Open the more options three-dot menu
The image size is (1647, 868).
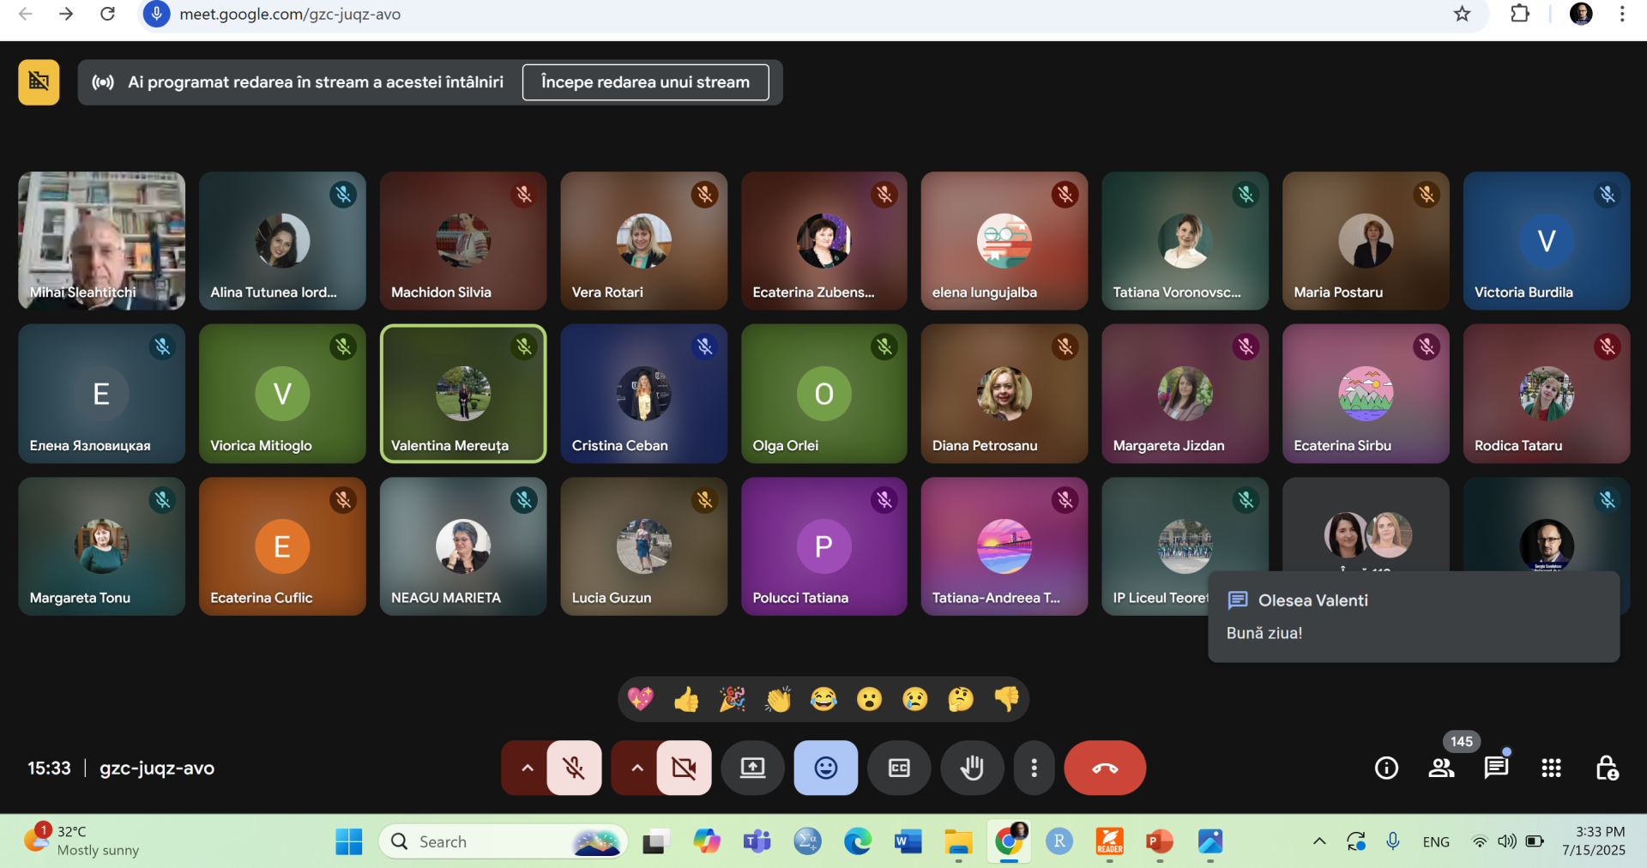[1034, 768]
